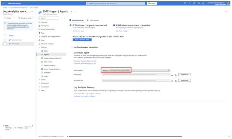Image resolution: width=232 pixels, height=139 pixels.
Task: Open Linked storage accounts
Action: (x=52, y=69)
